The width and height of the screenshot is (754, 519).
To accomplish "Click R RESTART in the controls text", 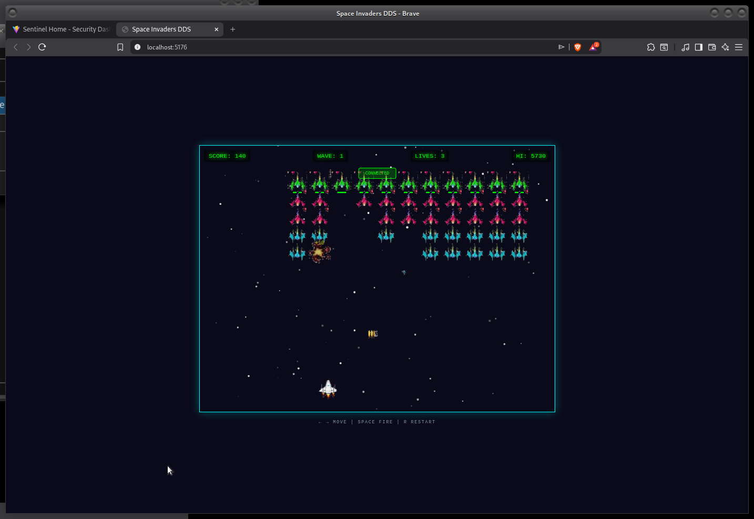I will (419, 421).
